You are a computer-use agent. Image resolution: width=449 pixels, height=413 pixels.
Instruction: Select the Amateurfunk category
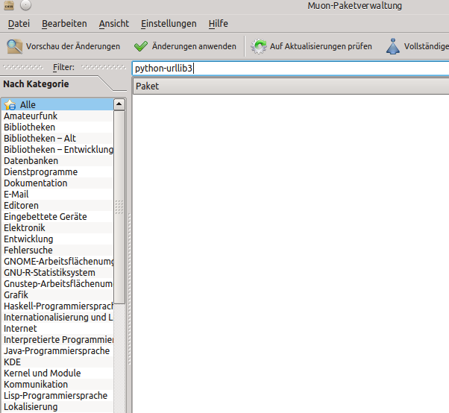(31, 116)
